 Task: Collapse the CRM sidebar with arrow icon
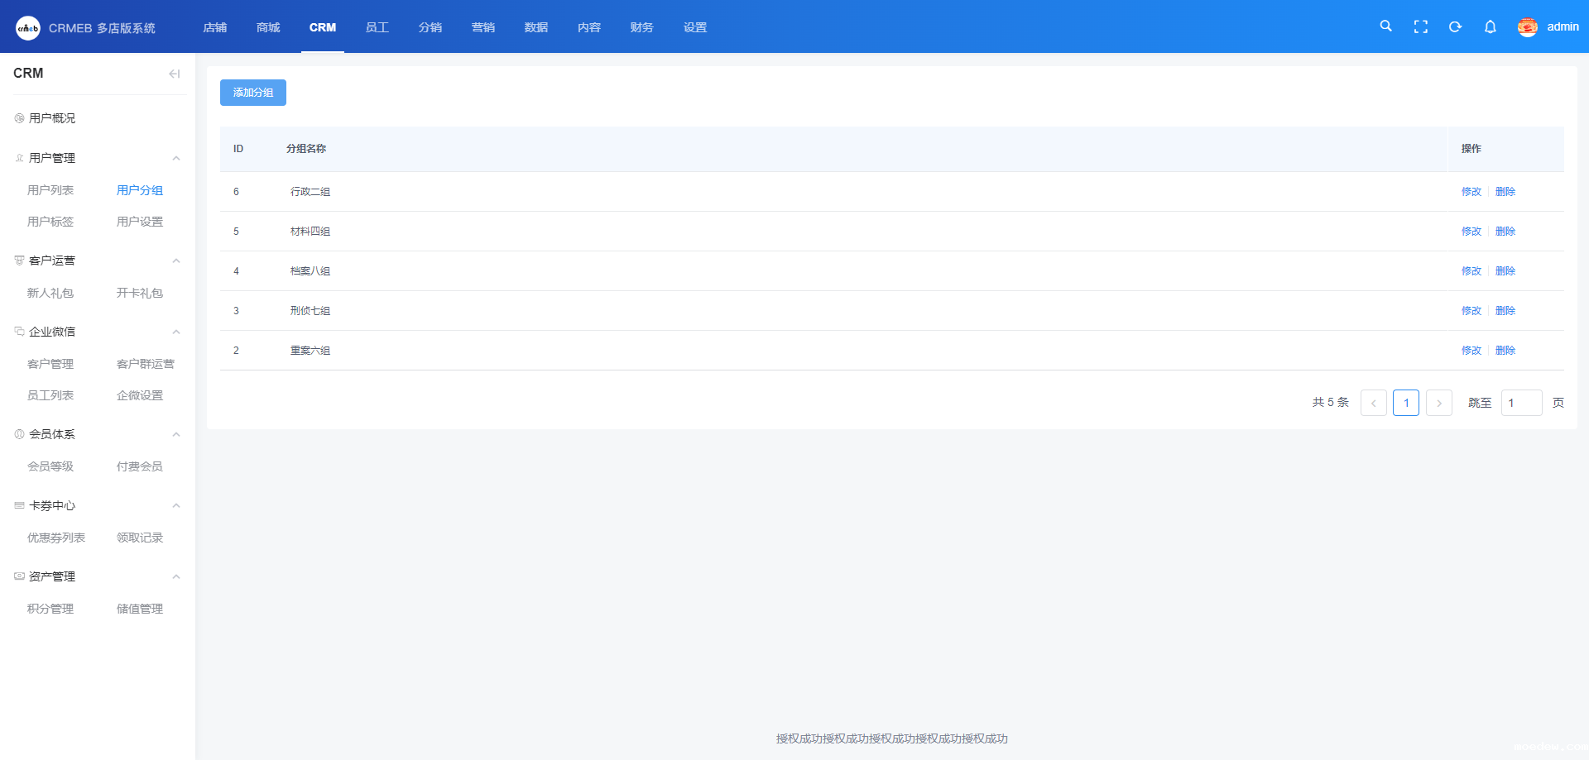click(174, 74)
